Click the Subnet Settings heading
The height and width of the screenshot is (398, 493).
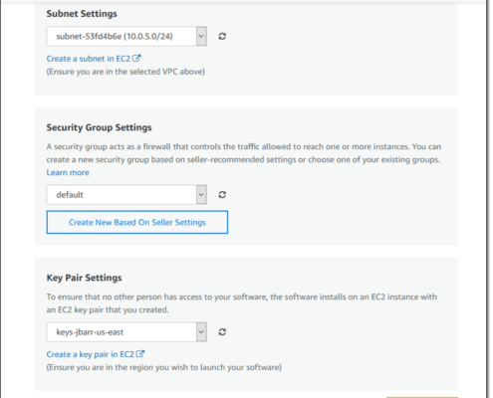[82, 14]
